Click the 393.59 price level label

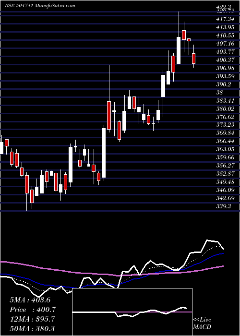[225, 76]
